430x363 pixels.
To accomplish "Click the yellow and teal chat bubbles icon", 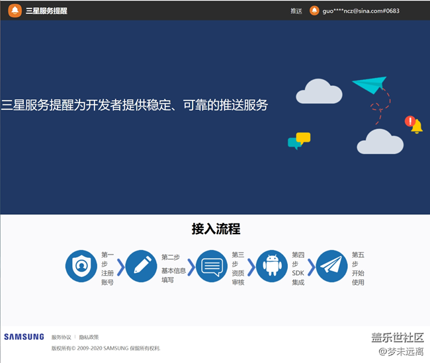I will click(x=299, y=141).
